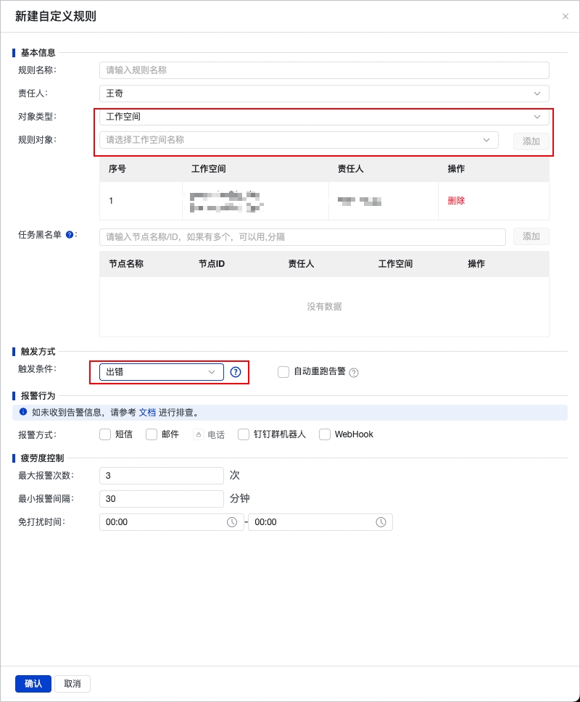This screenshot has width=580, height=702.
Task: Enable the WebHook alert method
Action: tap(324, 434)
